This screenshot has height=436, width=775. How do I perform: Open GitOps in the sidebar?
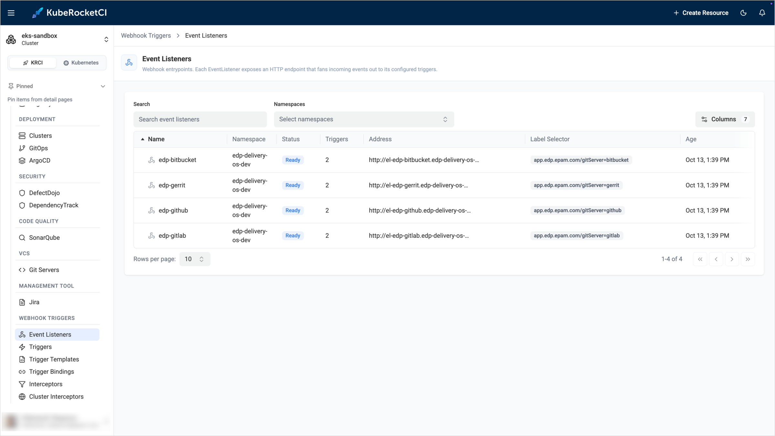click(x=57, y=148)
